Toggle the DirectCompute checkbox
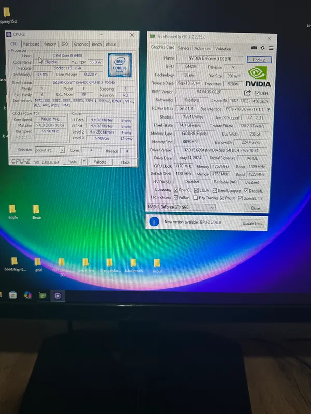Image resolution: width=311 pixels, height=414 pixels. (x=215, y=190)
